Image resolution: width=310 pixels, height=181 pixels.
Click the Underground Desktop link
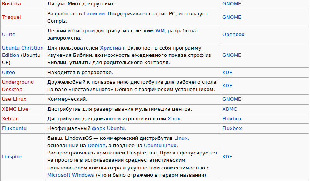click(x=18, y=86)
